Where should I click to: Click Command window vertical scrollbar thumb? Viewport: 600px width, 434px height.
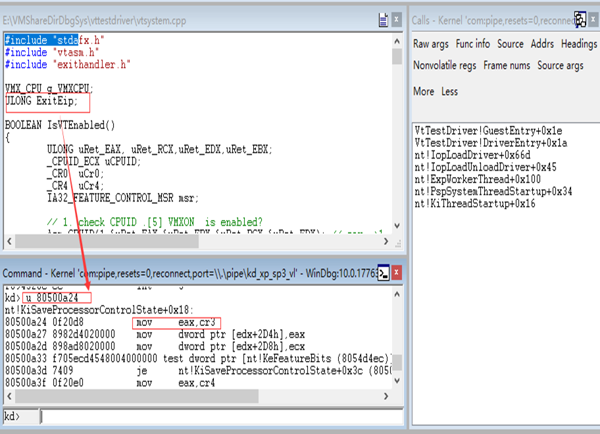pyautogui.click(x=397, y=363)
